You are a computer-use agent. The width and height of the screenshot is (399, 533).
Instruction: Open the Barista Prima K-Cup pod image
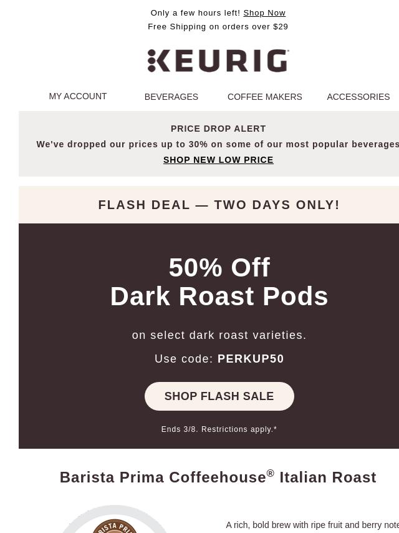[x=115, y=519]
